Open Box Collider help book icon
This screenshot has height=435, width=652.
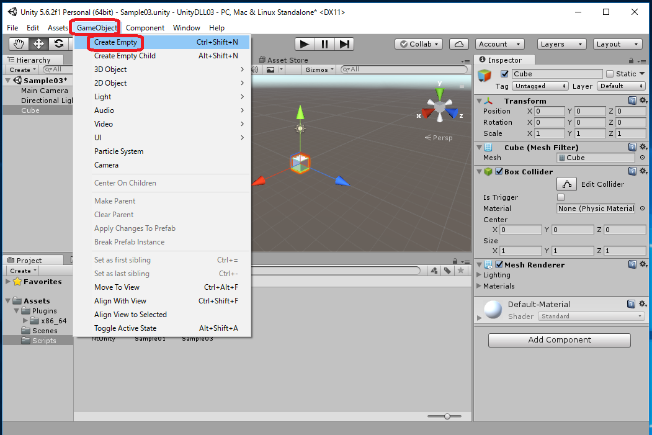click(632, 171)
